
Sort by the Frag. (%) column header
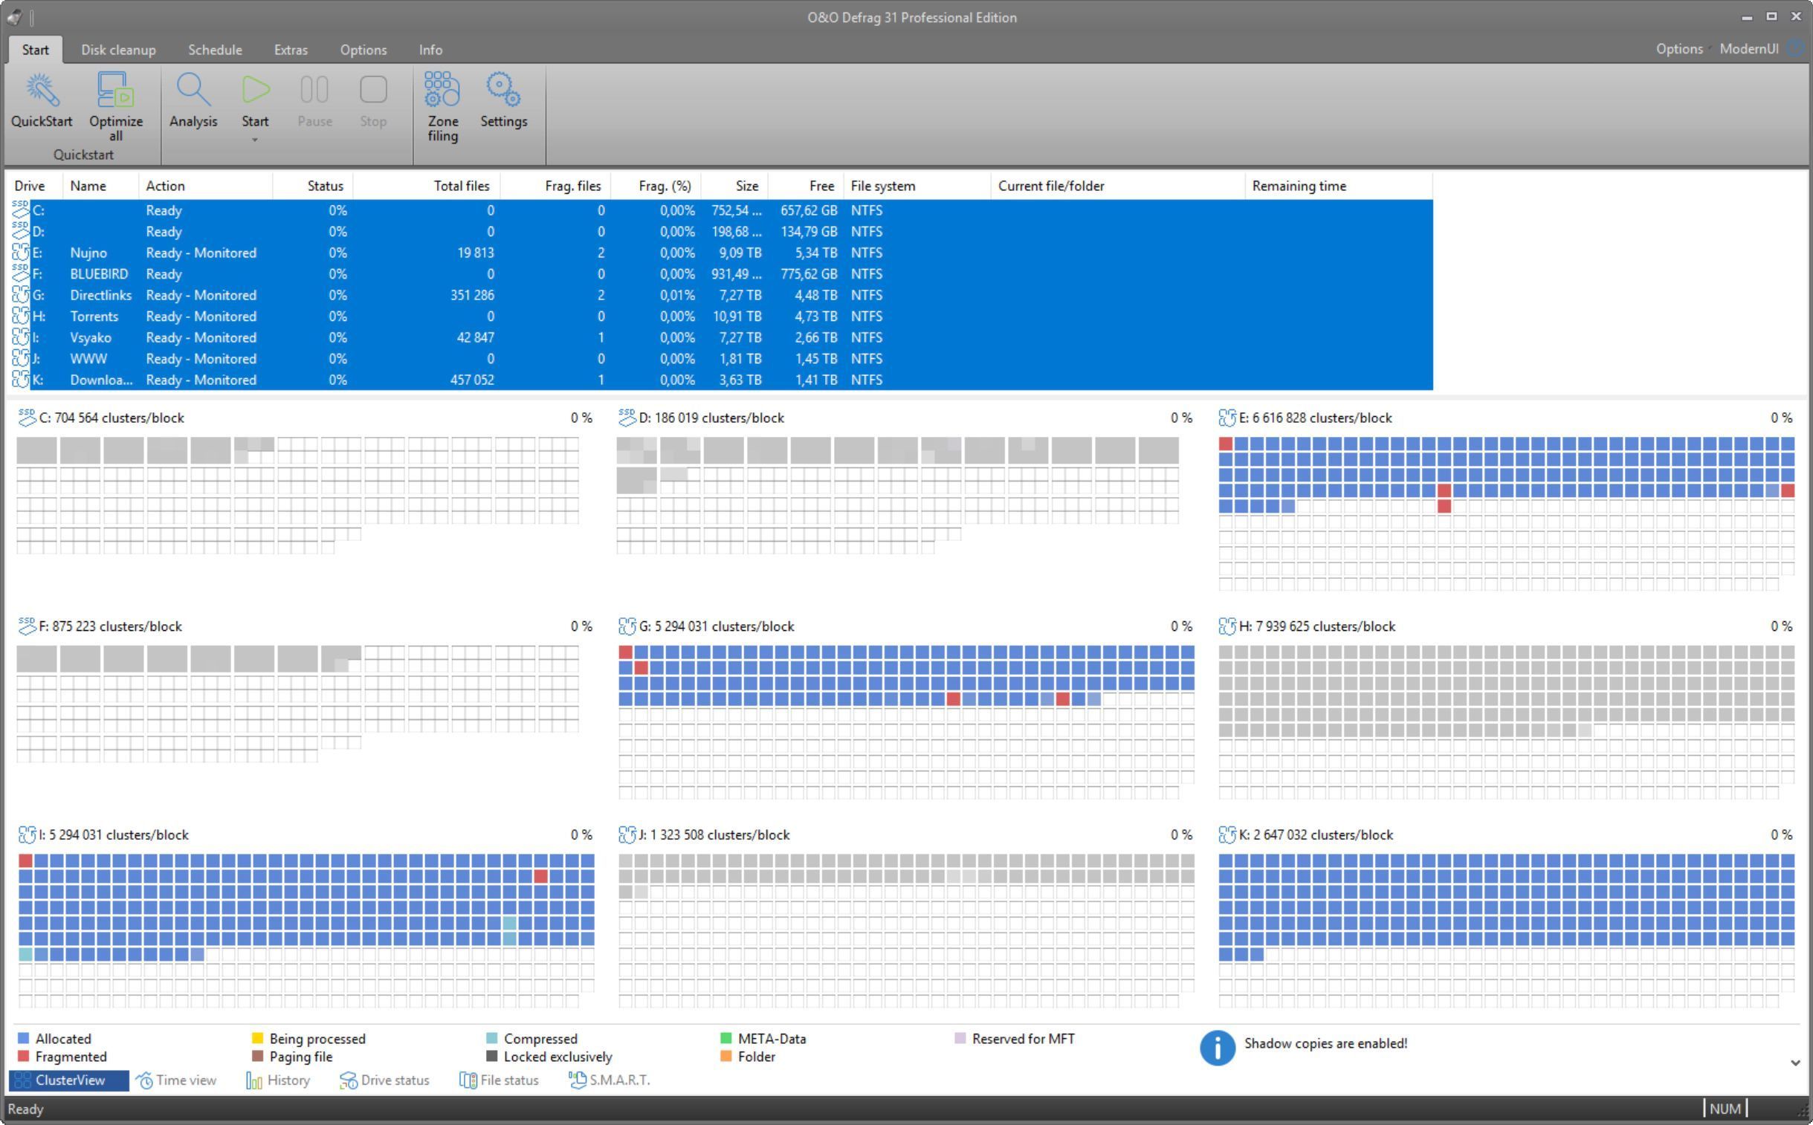pyautogui.click(x=656, y=186)
